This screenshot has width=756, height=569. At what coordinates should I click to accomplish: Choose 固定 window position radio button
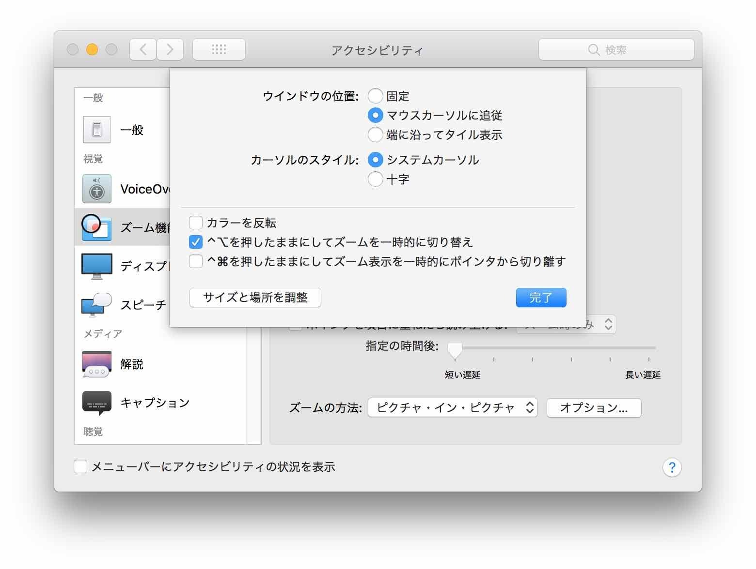point(376,96)
